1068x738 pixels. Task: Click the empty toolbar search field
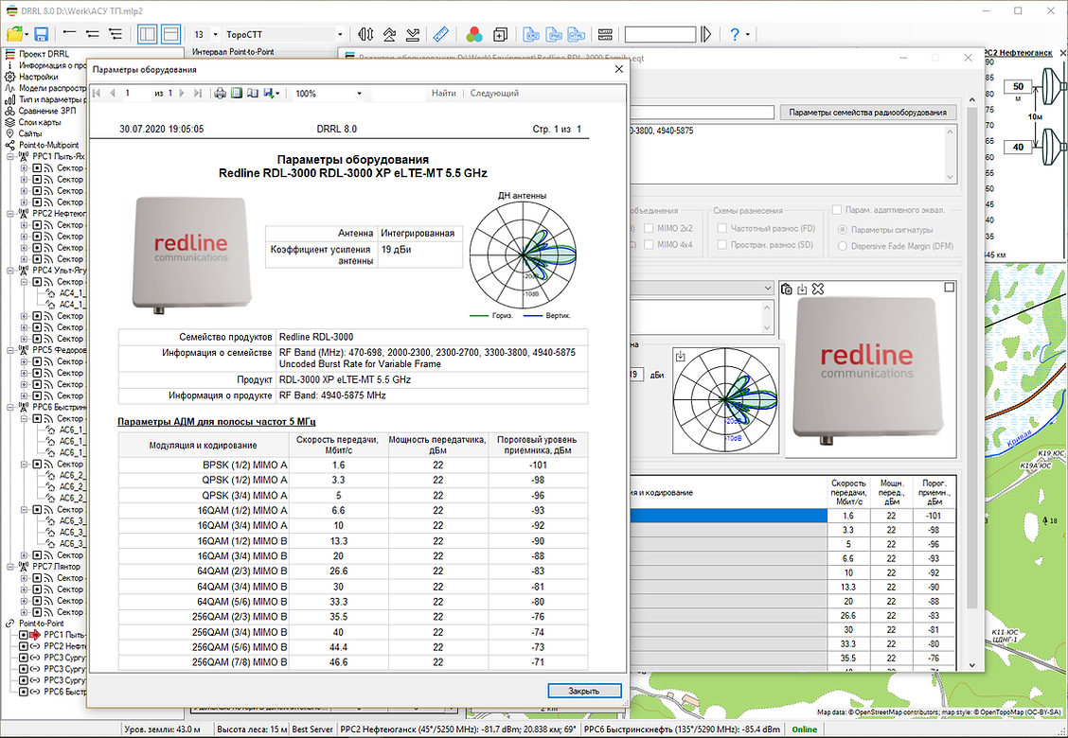pos(660,34)
